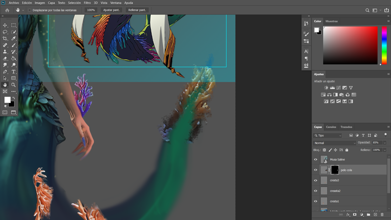Add Color Balance scales adjustment
This screenshot has height=220, width=391.
(329, 95)
